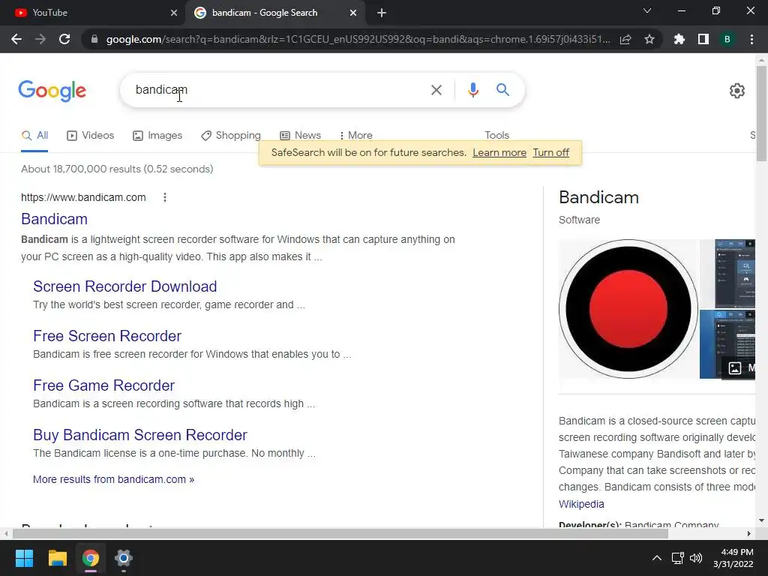
Task: Open network status tray icon
Action: 677,558
